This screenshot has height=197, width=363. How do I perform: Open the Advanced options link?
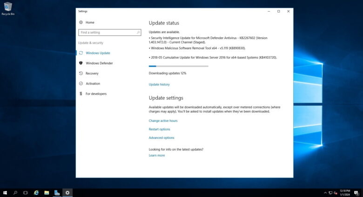pos(161,138)
